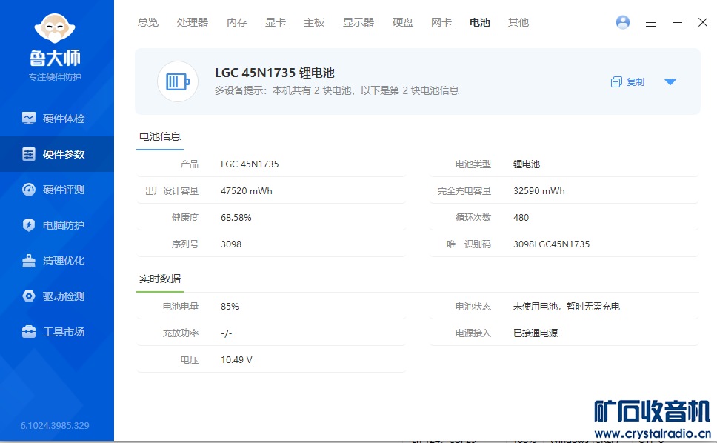Expand battery selector dropdown arrow
717x443 pixels.
coord(670,81)
